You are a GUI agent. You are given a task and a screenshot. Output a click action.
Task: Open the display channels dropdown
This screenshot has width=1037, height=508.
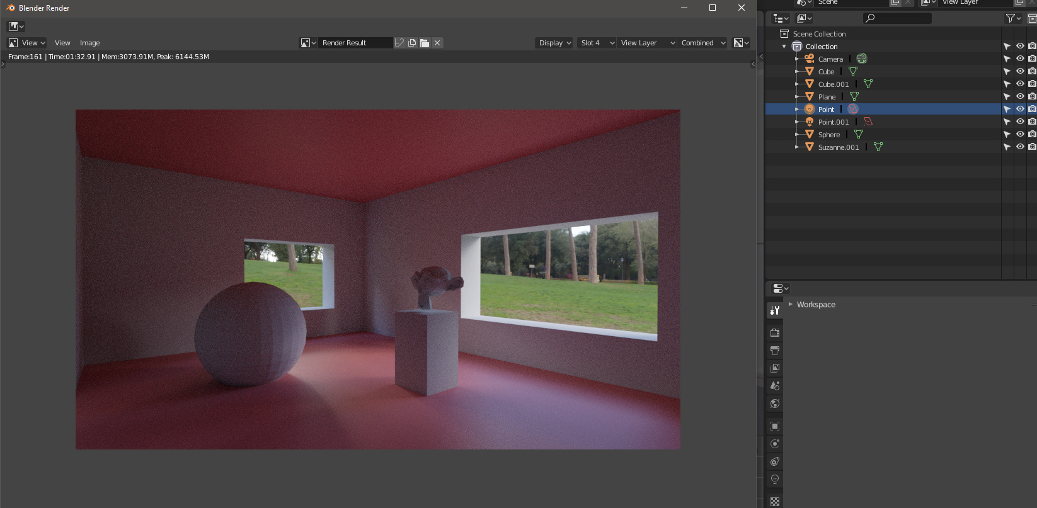pyautogui.click(x=742, y=43)
